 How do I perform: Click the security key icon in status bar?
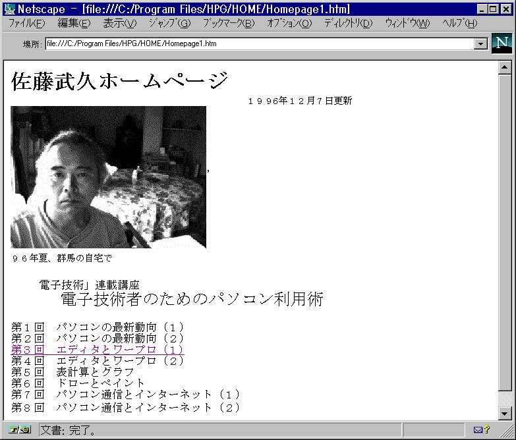(x=19, y=430)
